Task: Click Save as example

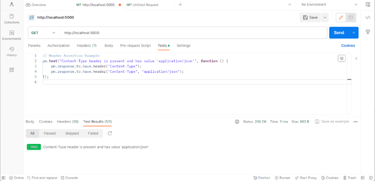Action: point(332,122)
